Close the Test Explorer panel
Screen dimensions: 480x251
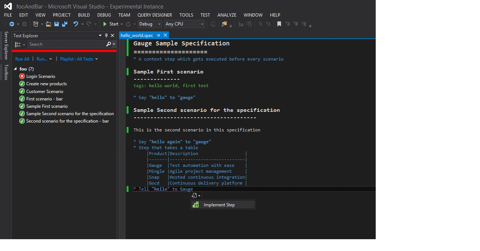pyautogui.click(x=112, y=36)
